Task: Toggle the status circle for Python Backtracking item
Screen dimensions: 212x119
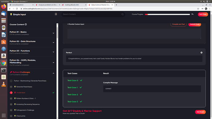Action: (x=11, y=81)
